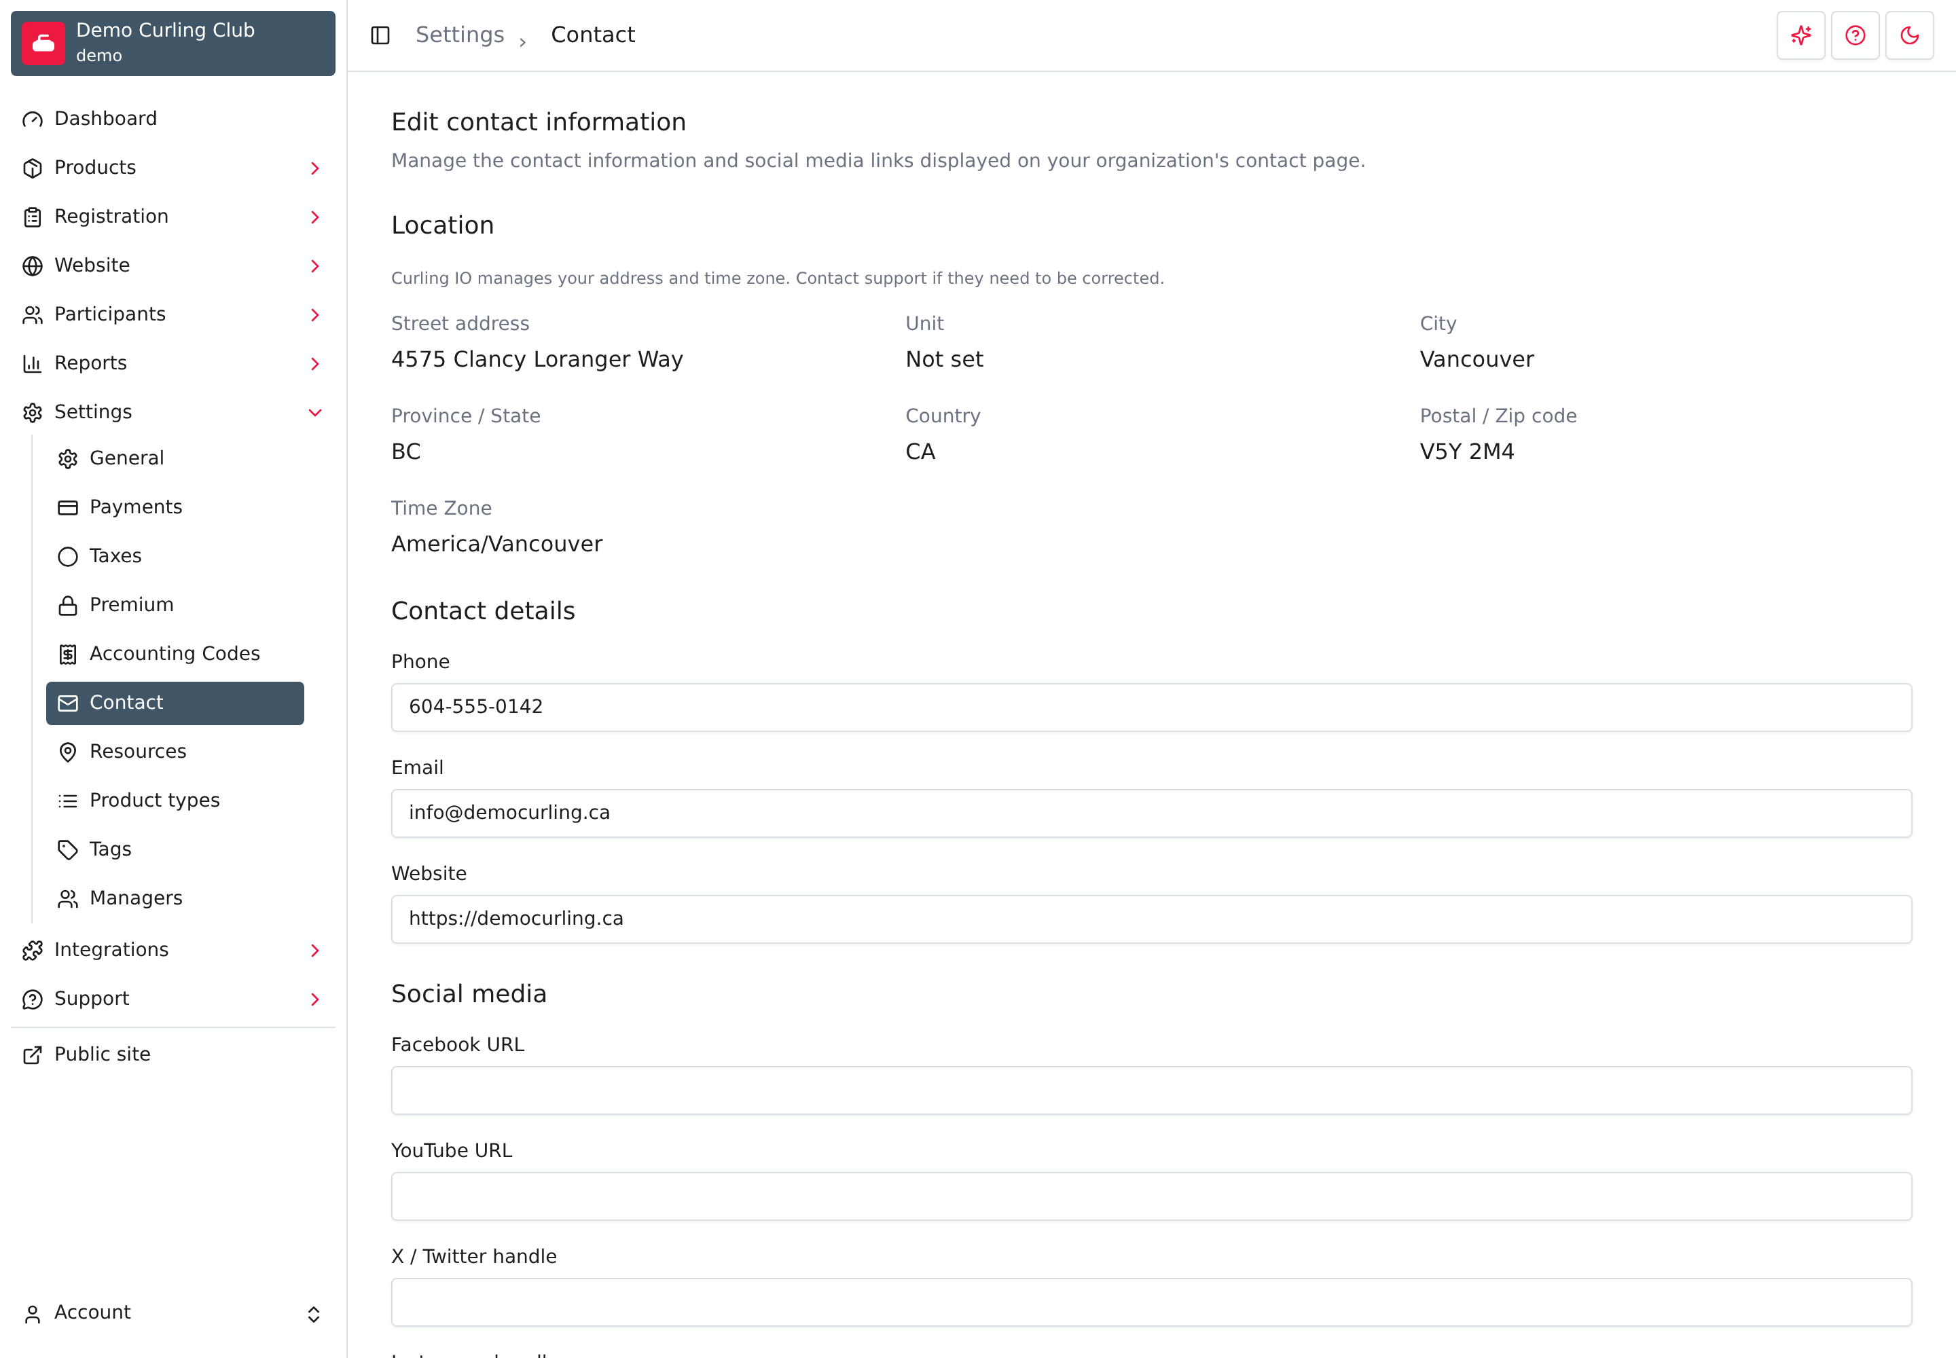Collapse the Settings chevron
This screenshot has width=1956, height=1358.
pyautogui.click(x=315, y=413)
